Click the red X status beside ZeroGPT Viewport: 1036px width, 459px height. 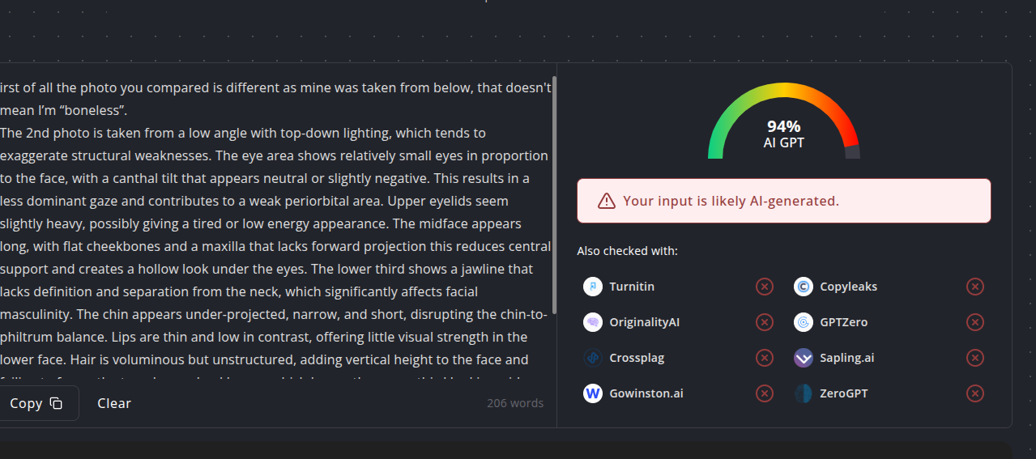[975, 393]
